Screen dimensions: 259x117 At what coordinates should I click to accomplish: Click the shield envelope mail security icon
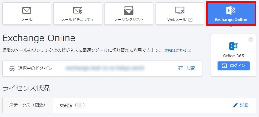(78, 10)
